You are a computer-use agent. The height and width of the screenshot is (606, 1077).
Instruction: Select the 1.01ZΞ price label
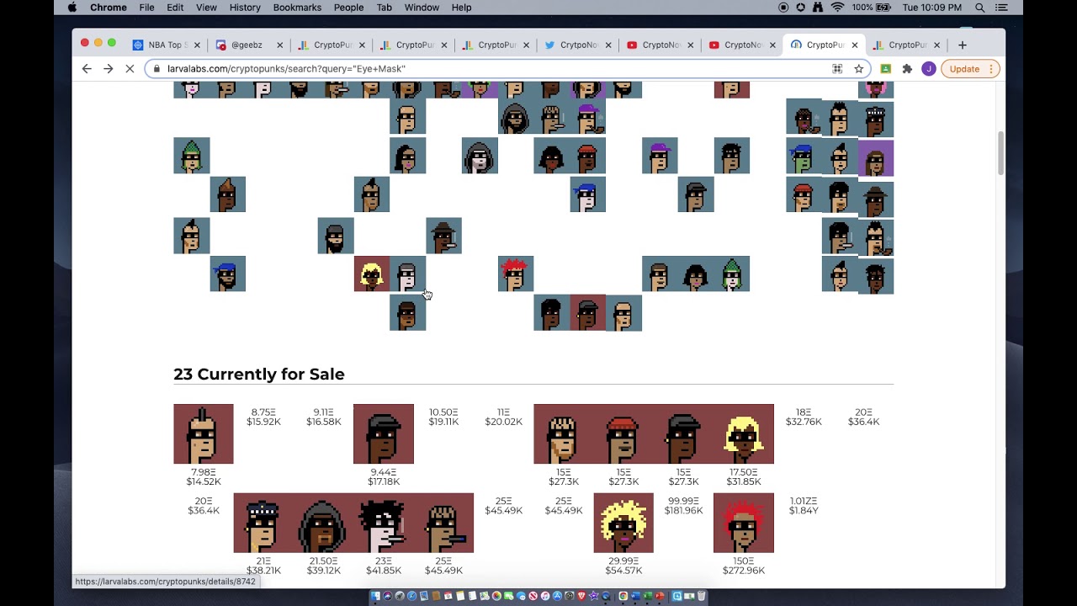click(804, 506)
